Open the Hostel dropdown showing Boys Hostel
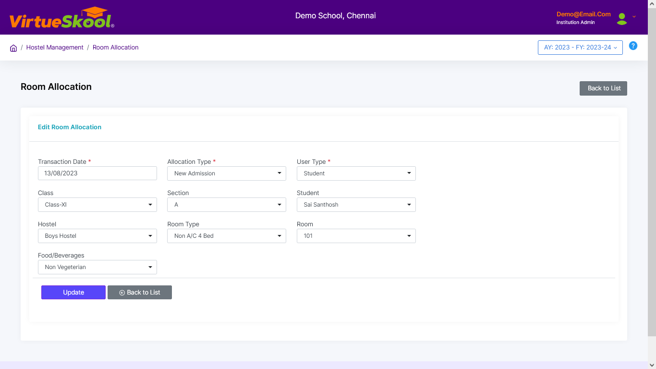656x369 pixels. pos(97,236)
